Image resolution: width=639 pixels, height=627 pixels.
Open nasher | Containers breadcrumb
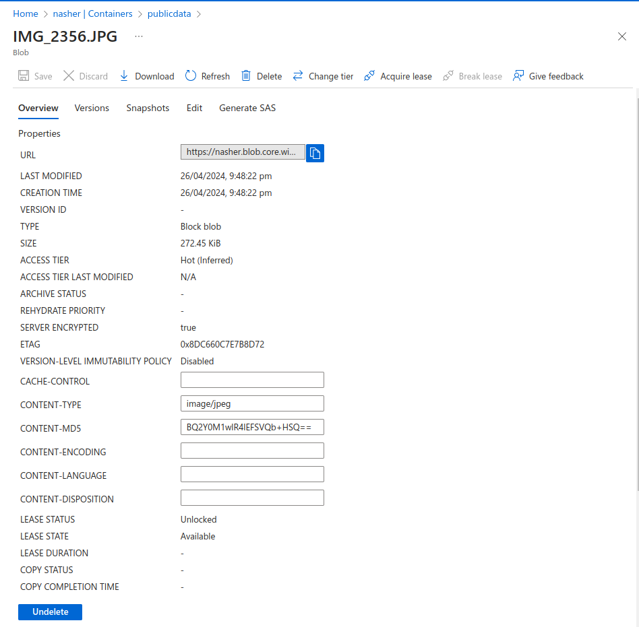93,13
